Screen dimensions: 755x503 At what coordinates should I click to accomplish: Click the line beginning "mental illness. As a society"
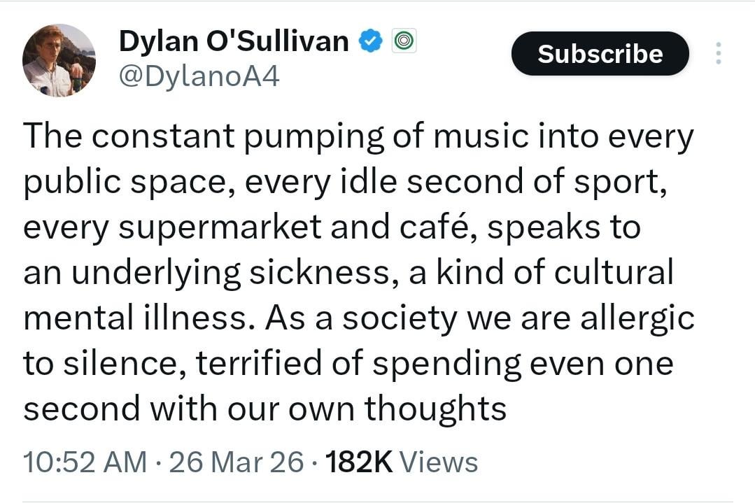pos(358,318)
